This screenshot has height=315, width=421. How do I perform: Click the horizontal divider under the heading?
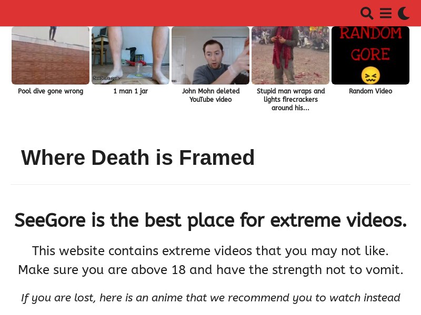[x=210, y=184]
